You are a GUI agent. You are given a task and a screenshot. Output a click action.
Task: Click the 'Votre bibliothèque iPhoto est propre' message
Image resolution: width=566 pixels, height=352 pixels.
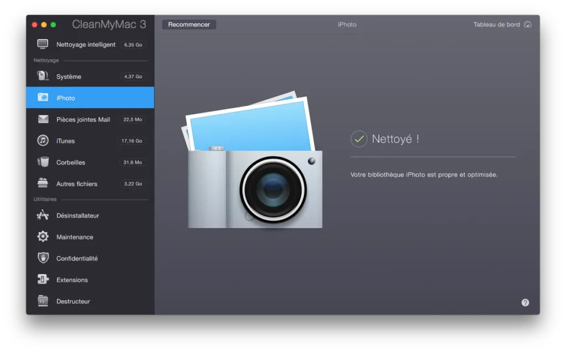coord(424,174)
